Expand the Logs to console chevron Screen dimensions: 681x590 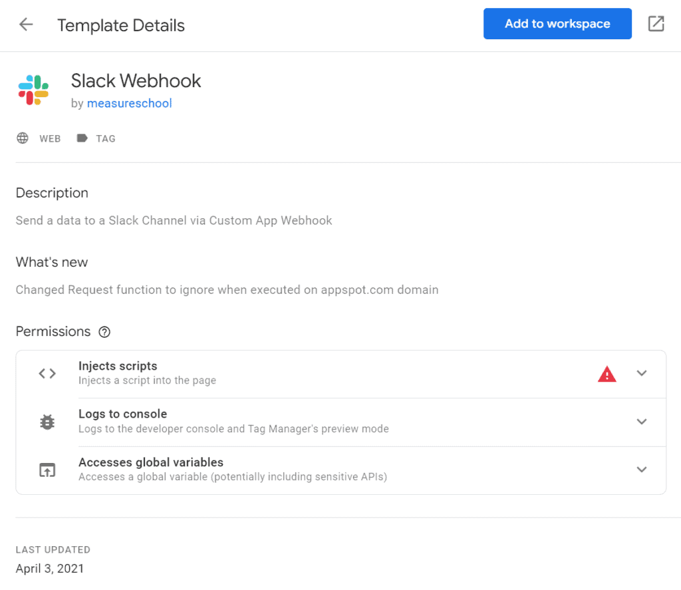tap(642, 422)
